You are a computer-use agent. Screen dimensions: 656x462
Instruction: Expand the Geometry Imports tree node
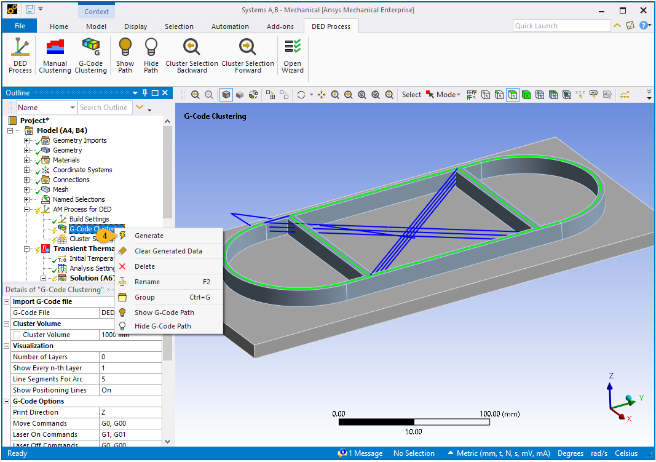[26, 141]
